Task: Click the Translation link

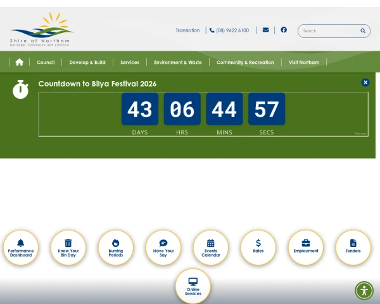Action: (187, 30)
